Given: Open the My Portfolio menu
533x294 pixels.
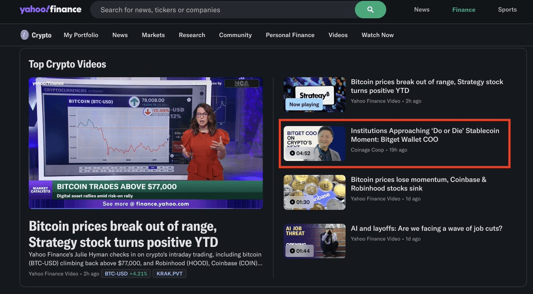Looking at the screenshot, I should click(x=81, y=35).
